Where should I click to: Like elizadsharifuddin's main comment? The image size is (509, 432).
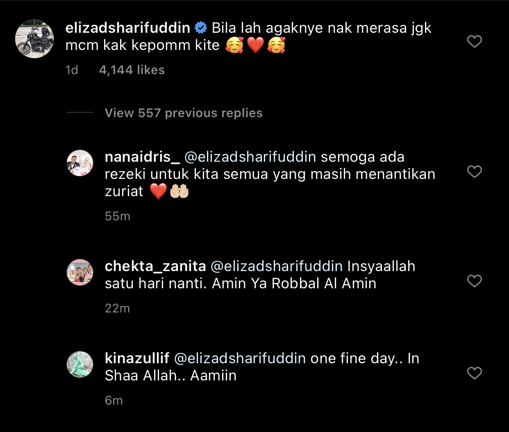[x=475, y=41]
